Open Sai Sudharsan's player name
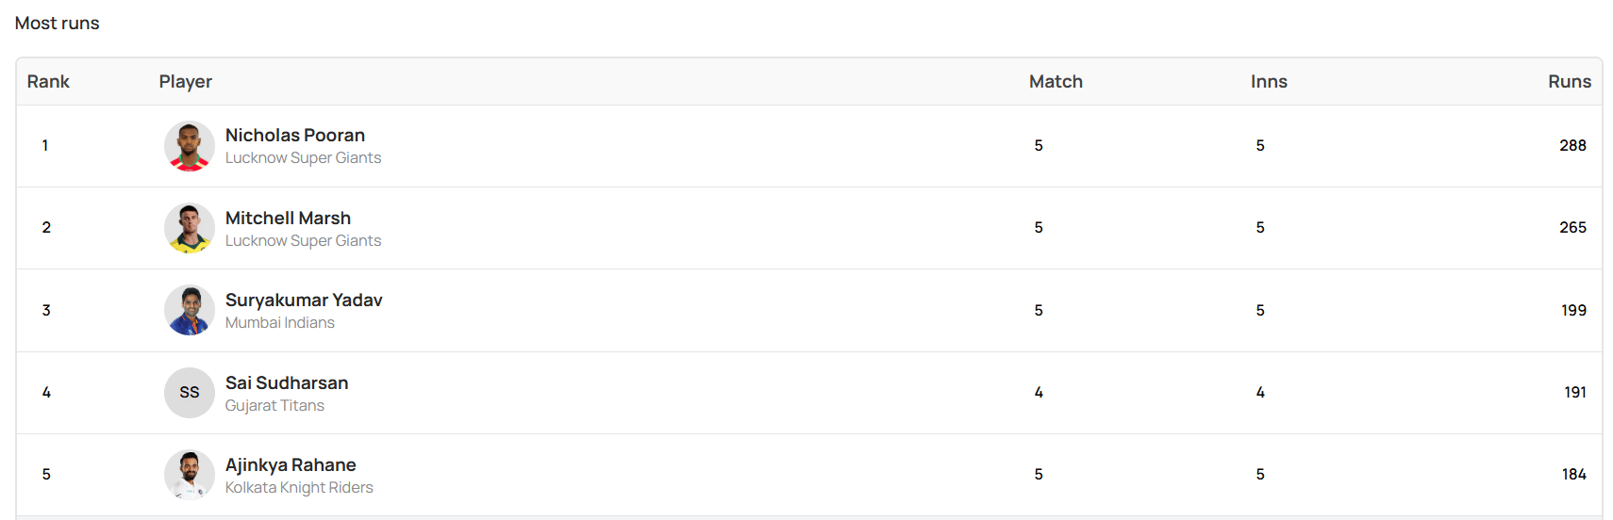The width and height of the screenshot is (1613, 520). 287,382
